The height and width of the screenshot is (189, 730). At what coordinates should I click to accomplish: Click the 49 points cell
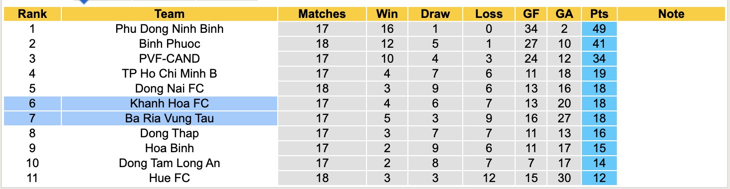tap(599, 29)
